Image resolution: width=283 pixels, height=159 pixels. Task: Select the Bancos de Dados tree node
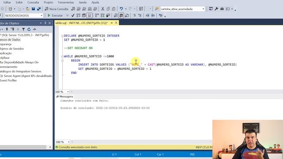coord(10,39)
